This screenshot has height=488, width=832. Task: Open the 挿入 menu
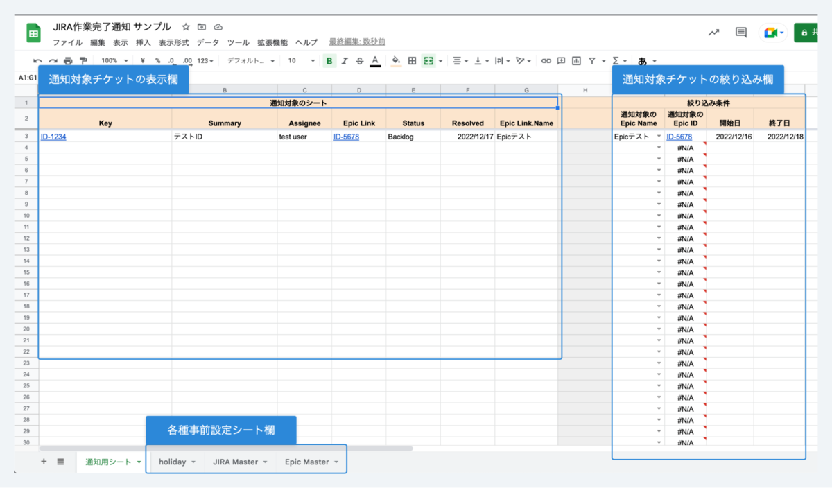point(144,42)
